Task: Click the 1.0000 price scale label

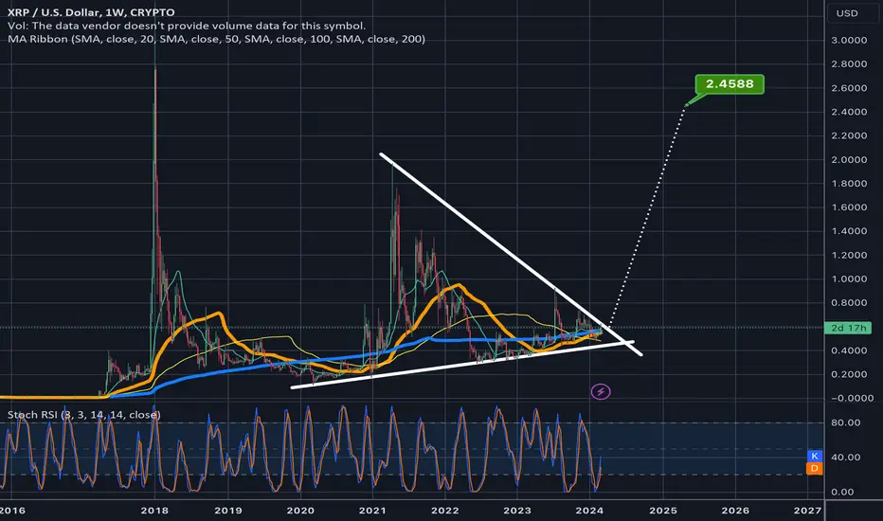Action: click(849, 278)
